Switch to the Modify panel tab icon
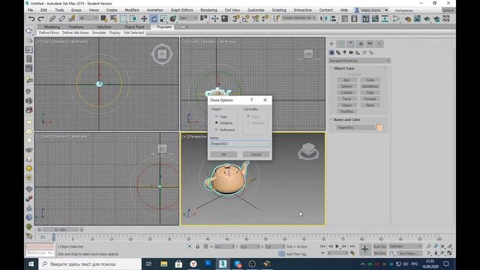 pos(341,44)
